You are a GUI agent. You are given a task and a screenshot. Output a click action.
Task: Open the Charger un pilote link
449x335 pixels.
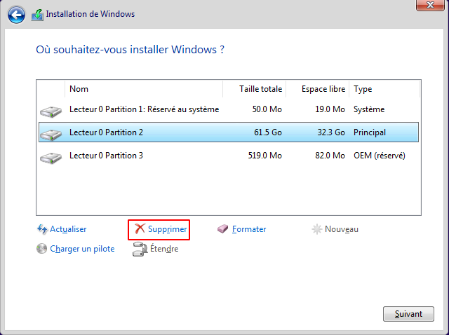(x=82, y=249)
